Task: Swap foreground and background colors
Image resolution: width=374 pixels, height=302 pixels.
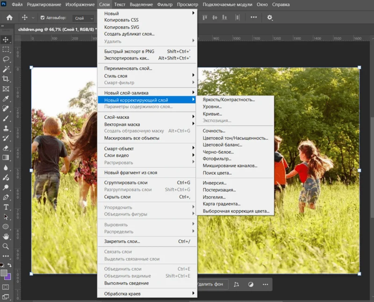Action: tap(10, 265)
